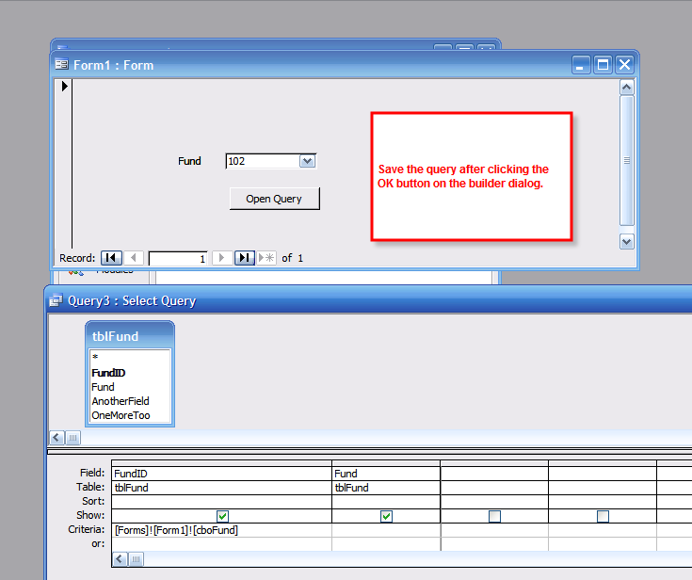
Task: Go to last record in navigator
Action: 244,258
